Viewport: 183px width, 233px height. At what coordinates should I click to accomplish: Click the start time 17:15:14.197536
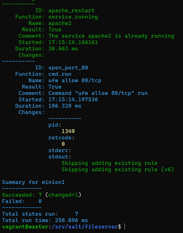tap(73, 99)
